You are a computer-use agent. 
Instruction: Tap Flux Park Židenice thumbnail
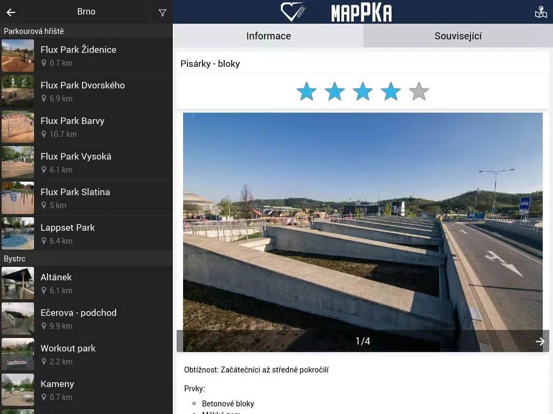coord(18,56)
